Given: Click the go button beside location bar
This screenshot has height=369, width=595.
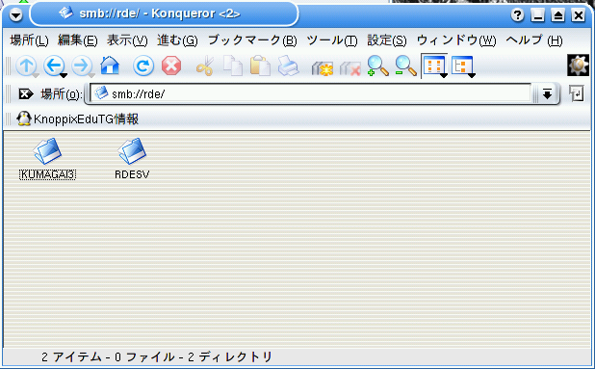Looking at the screenshot, I should pyautogui.click(x=576, y=93).
